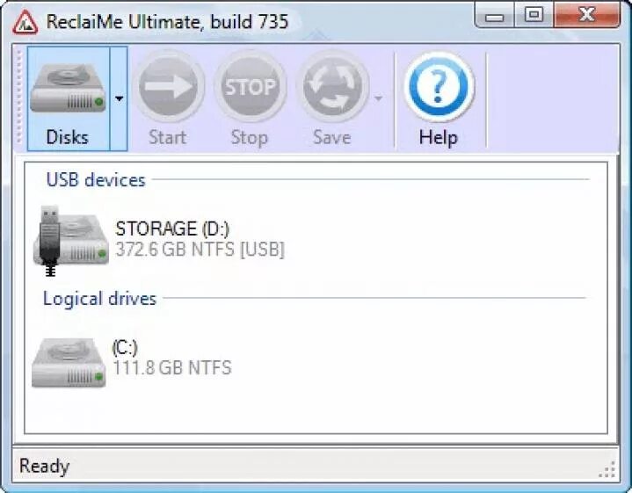Select the STORAGE (D:) USB drive icon
This screenshot has height=493, width=632.
tap(70, 241)
